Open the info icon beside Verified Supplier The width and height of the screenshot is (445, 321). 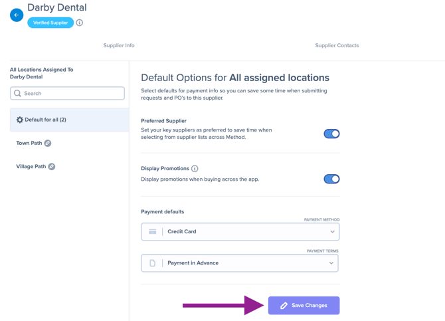point(80,23)
